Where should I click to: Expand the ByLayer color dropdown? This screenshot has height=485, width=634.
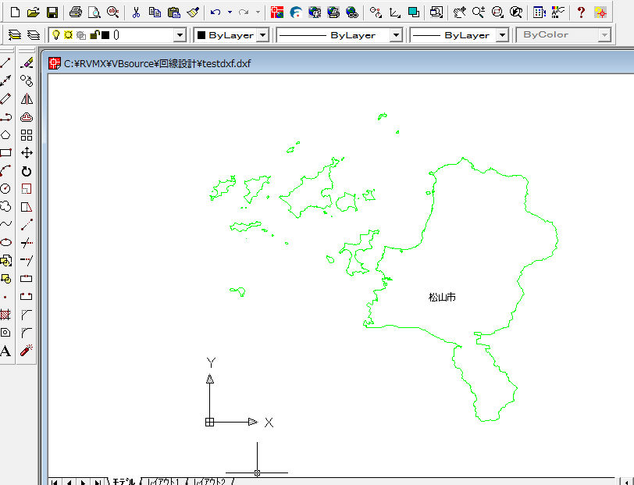[x=262, y=35]
